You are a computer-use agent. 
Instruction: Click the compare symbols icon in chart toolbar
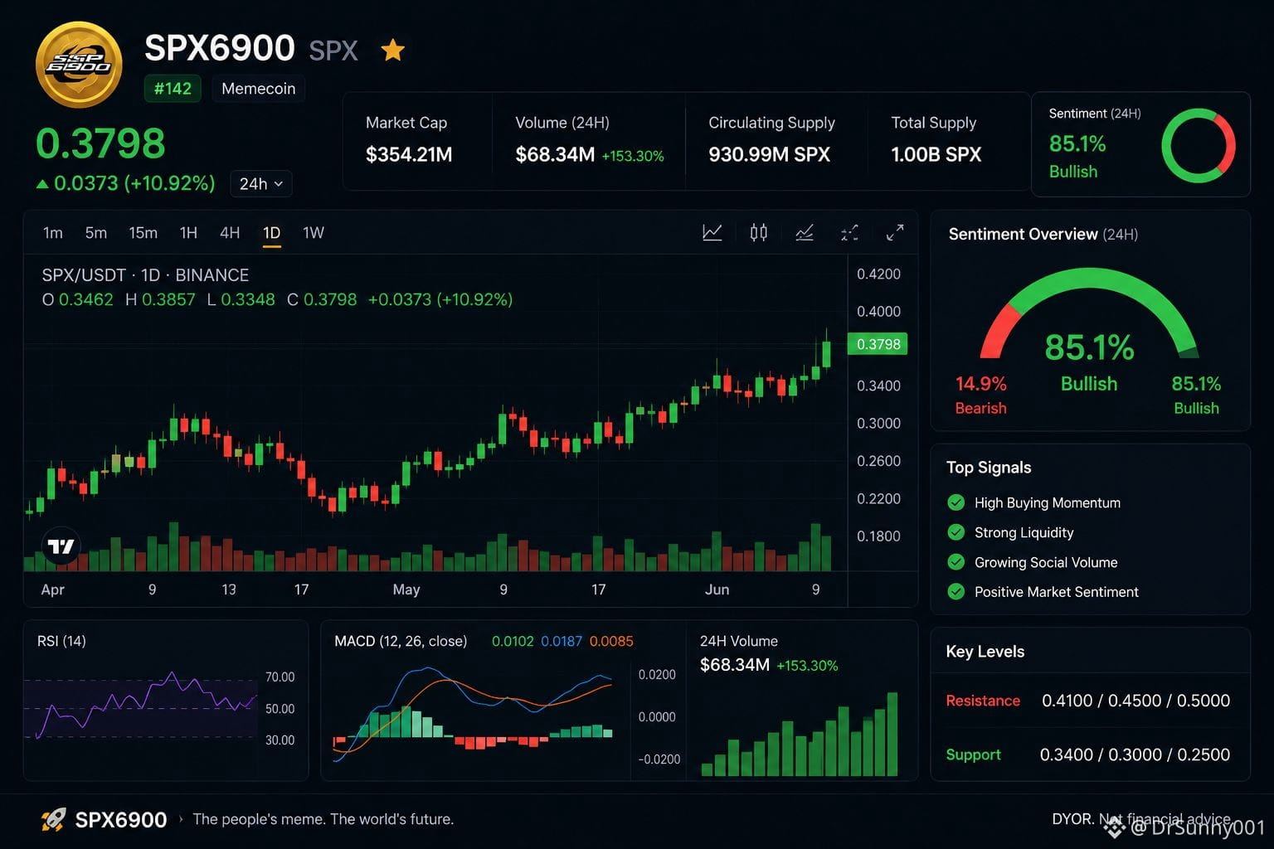tap(849, 233)
